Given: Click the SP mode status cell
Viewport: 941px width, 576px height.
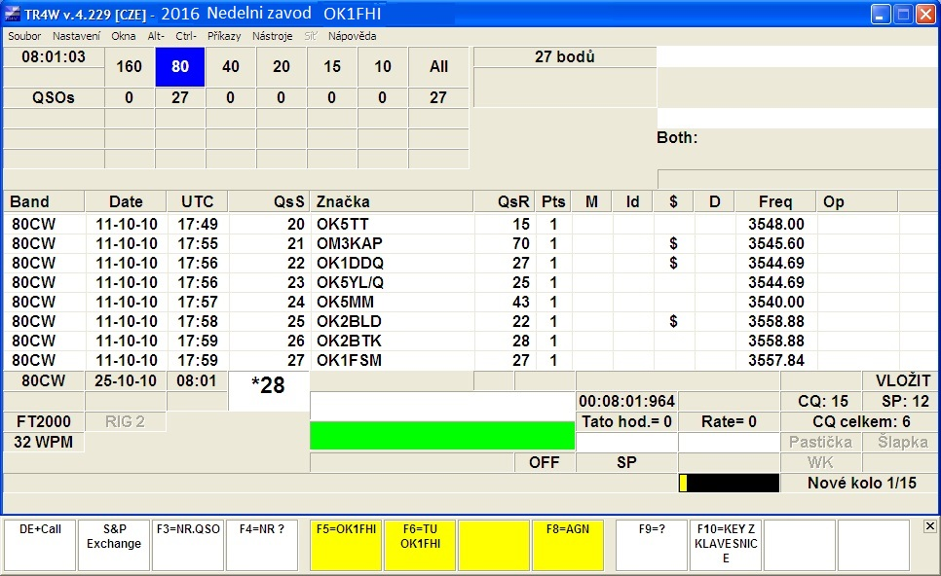Looking at the screenshot, I should pyautogui.click(x=626, y=462).
